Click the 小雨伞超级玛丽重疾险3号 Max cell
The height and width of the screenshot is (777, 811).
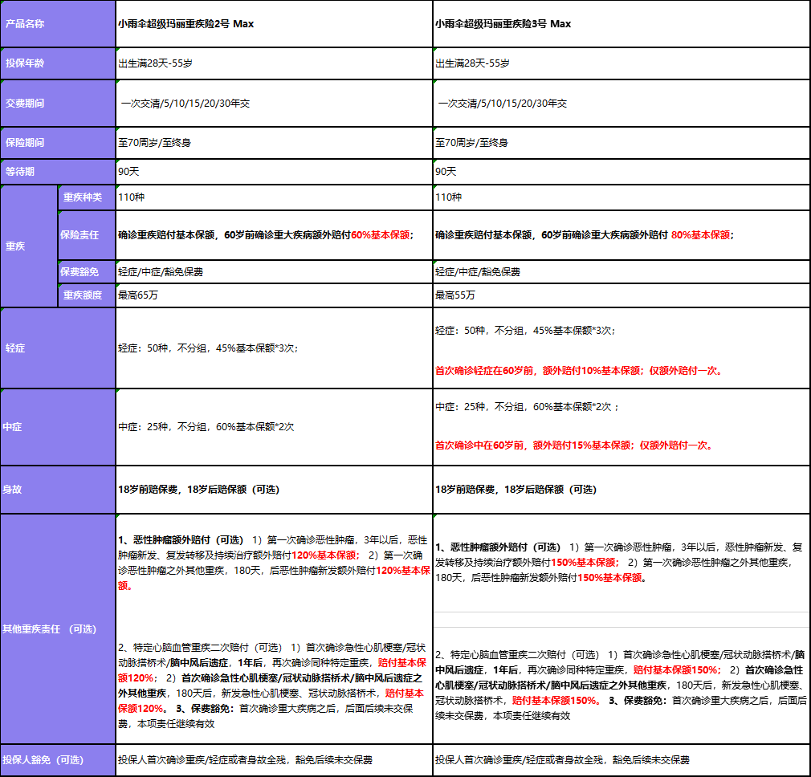coord(621,24)
